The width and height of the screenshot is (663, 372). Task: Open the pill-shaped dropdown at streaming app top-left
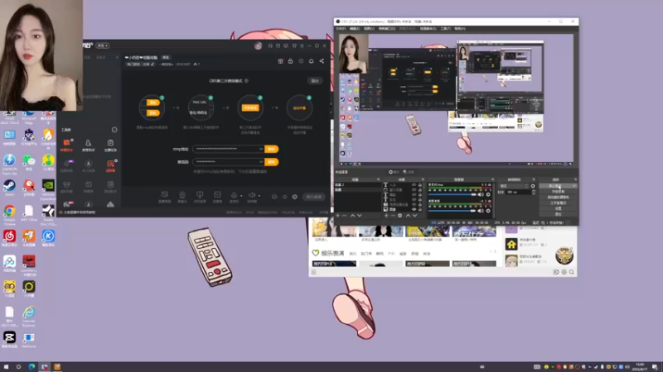(x=103, y=45)
